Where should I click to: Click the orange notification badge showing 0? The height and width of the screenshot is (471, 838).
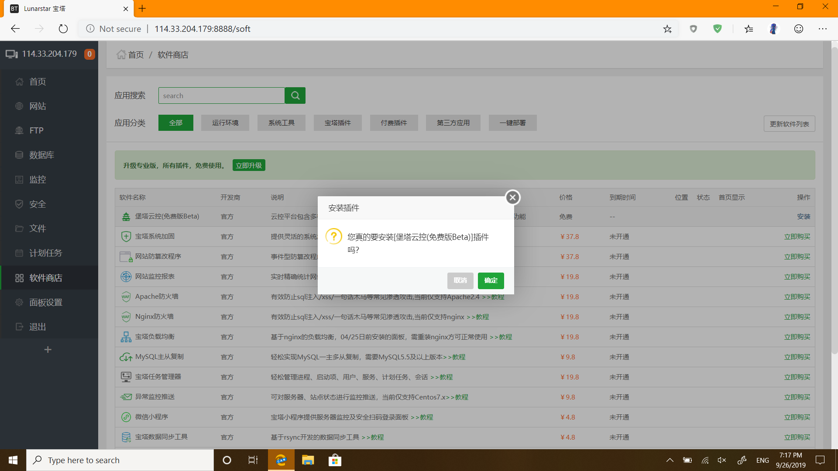(89, 54)
